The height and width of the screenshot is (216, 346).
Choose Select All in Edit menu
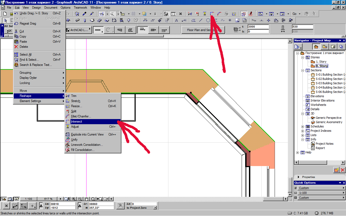coord(39,55)
